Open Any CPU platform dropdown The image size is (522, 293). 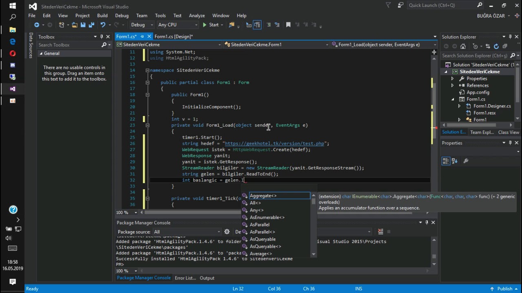coord(177,25)
